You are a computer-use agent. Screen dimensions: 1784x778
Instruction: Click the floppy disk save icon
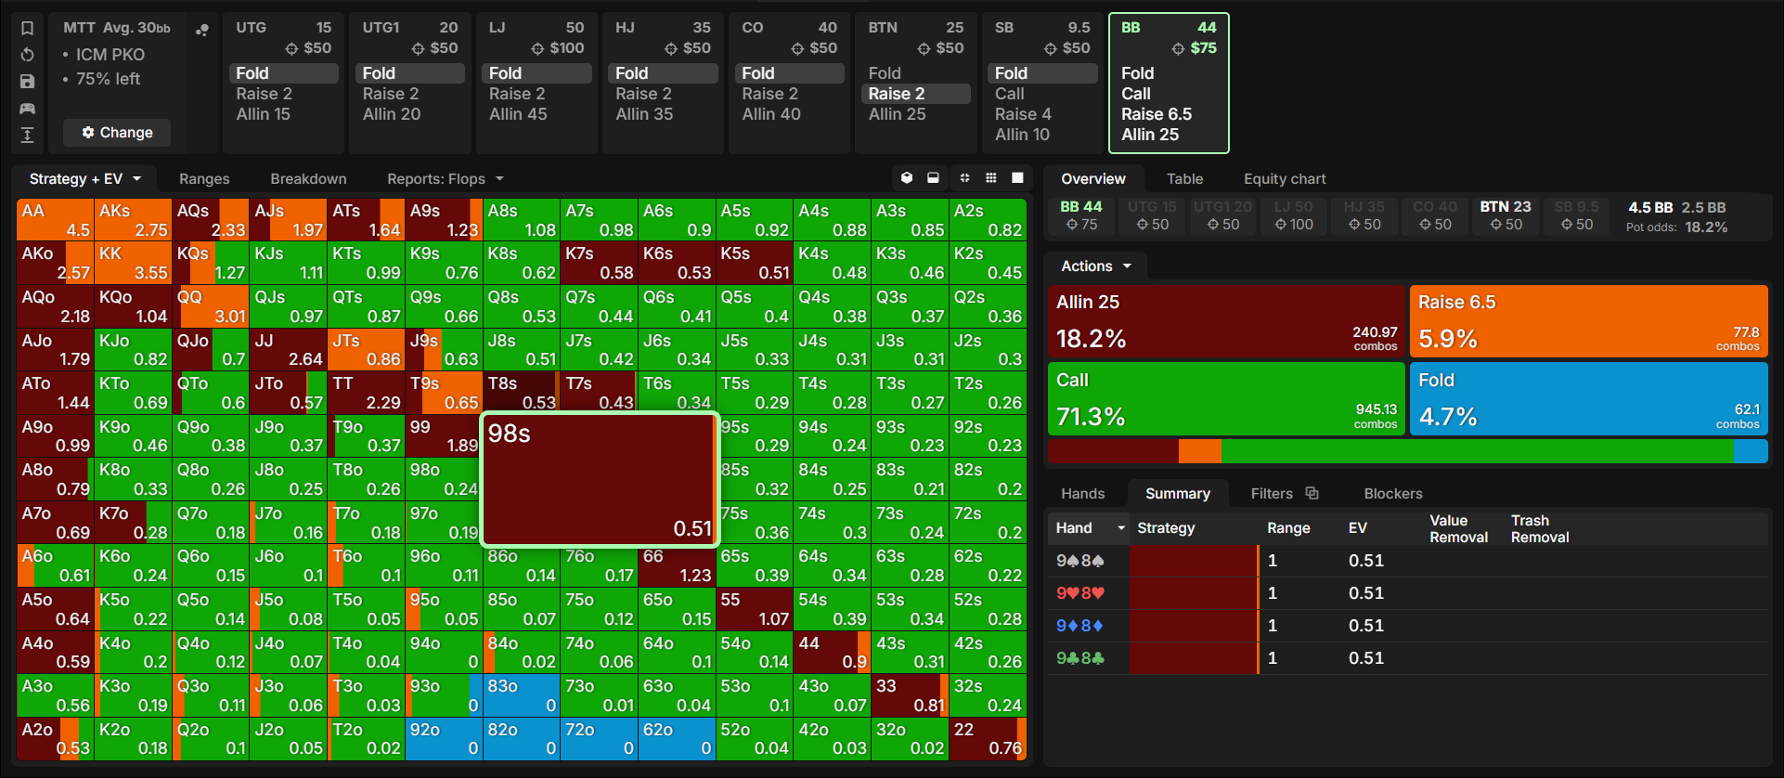tap(28, 82)
